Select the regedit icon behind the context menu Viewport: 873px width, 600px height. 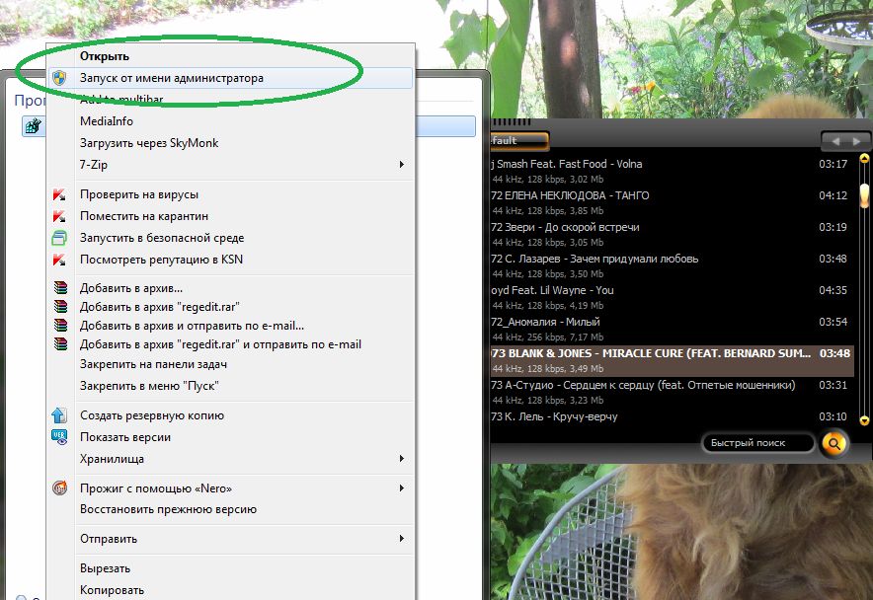[33, 126]
